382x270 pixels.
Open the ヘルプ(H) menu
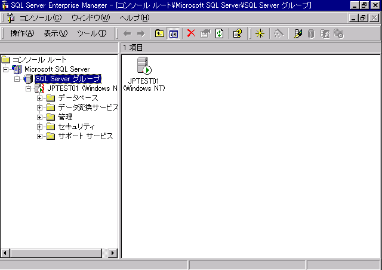click(134, 18)
